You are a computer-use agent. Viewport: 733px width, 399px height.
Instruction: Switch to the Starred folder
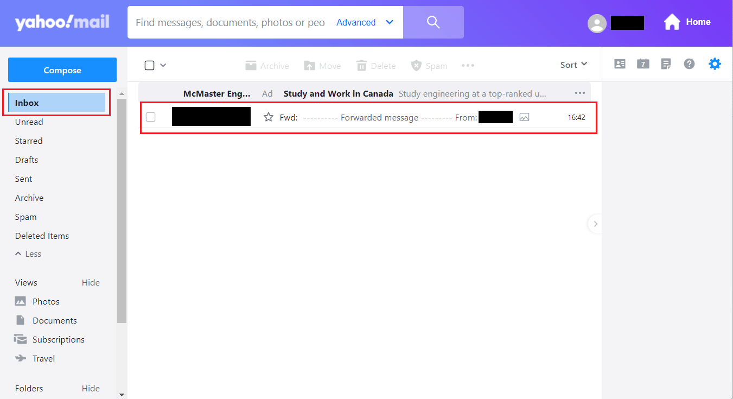click(28, 141)
